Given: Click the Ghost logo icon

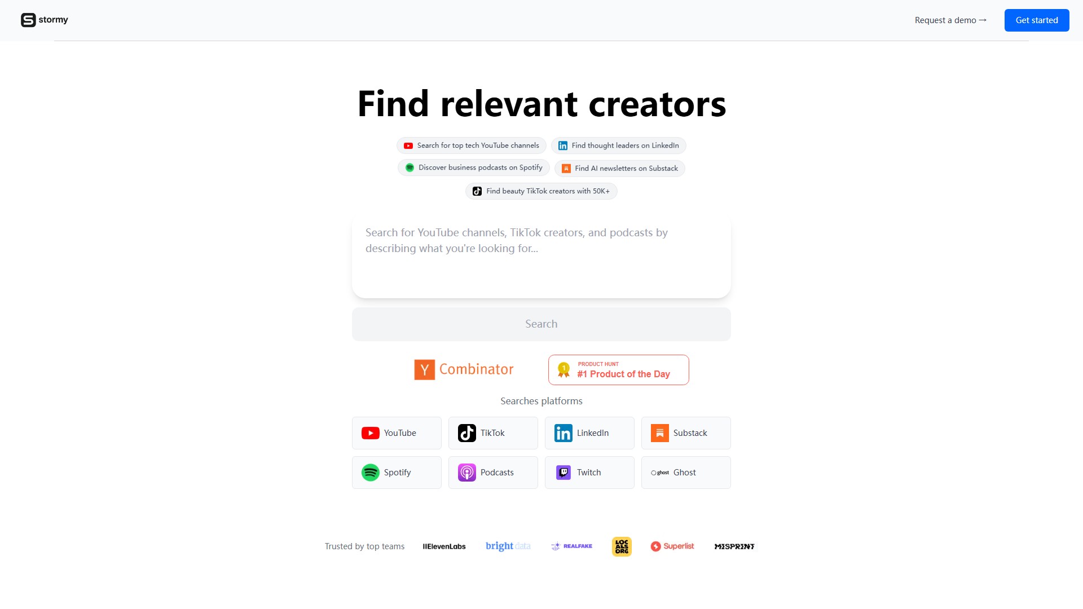Looking at the screenshot, I should tap(659, 473).
